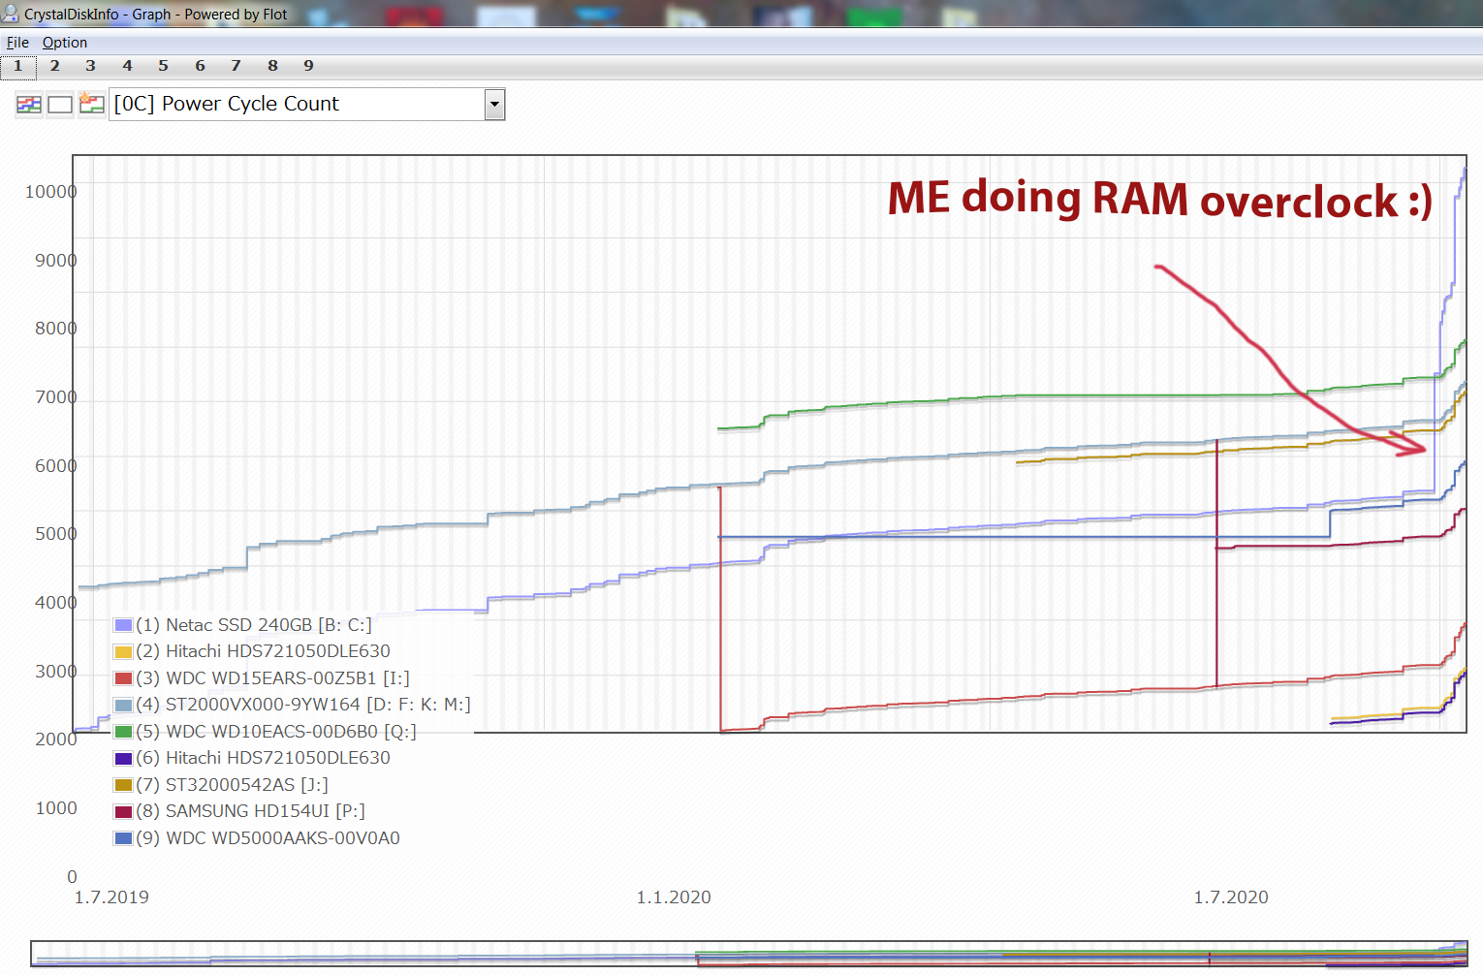This screenshot has width=1483, height=975.
Task: Click the blank hide all disks icon
Action: [x=60, y=104]
